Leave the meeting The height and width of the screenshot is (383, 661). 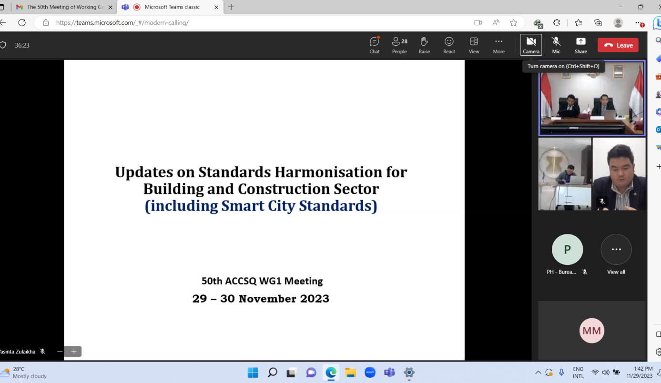[618, 45]
